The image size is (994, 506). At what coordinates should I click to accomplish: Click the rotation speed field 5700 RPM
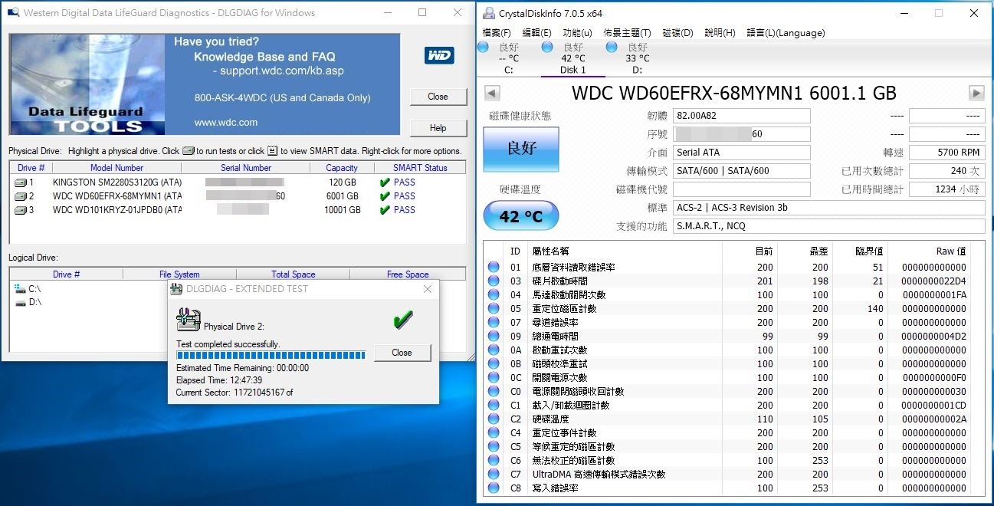[946, 153]
